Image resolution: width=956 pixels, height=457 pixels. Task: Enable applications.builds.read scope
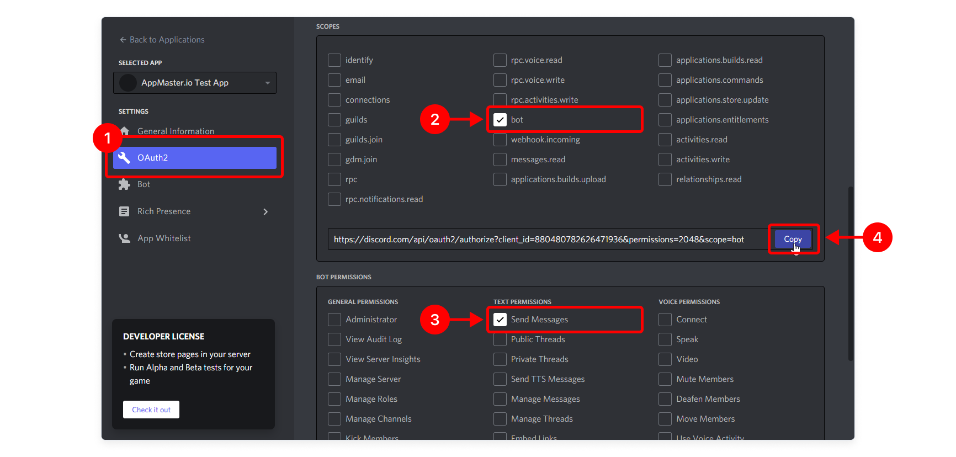point(665,60)
